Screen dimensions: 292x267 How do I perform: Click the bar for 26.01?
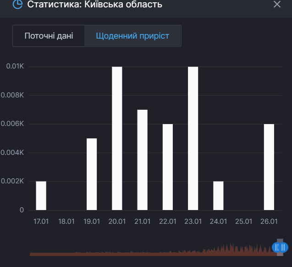[x=269, y=167]
